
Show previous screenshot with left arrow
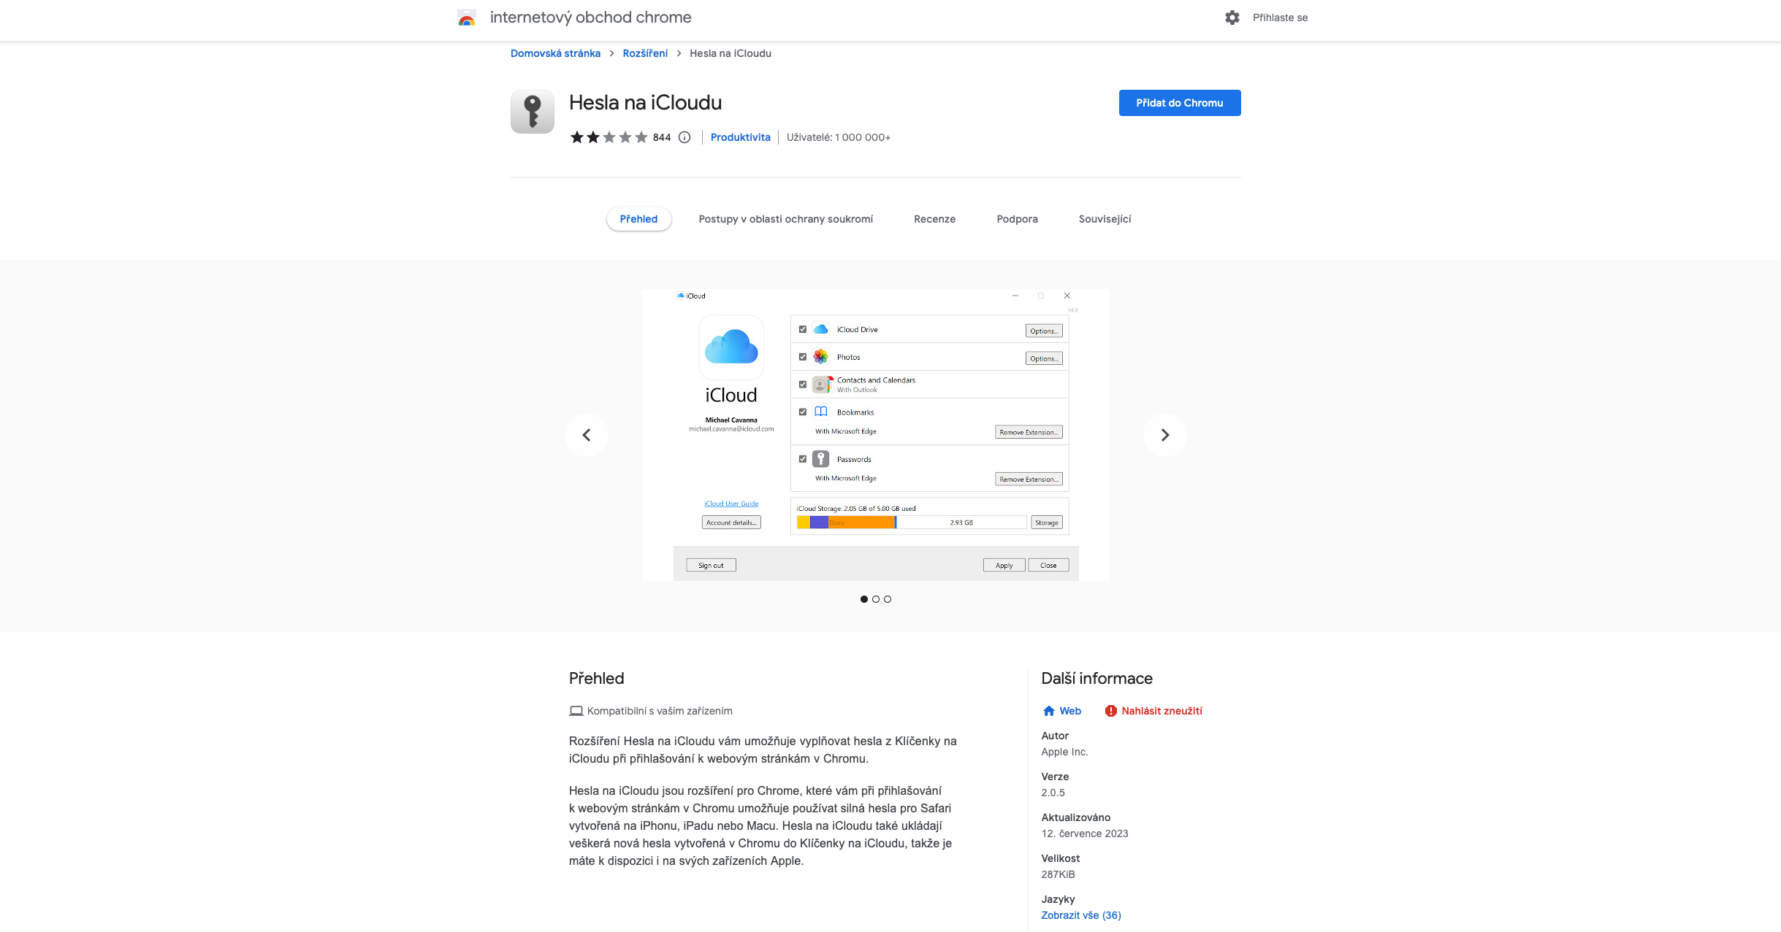(586, 435)
